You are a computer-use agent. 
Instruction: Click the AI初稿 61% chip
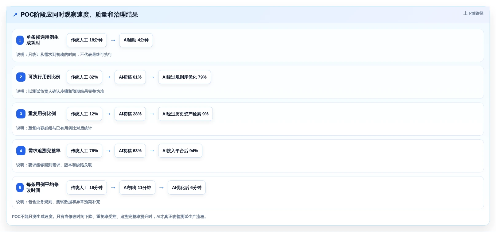pyautogui.click(x=130, y=77)
